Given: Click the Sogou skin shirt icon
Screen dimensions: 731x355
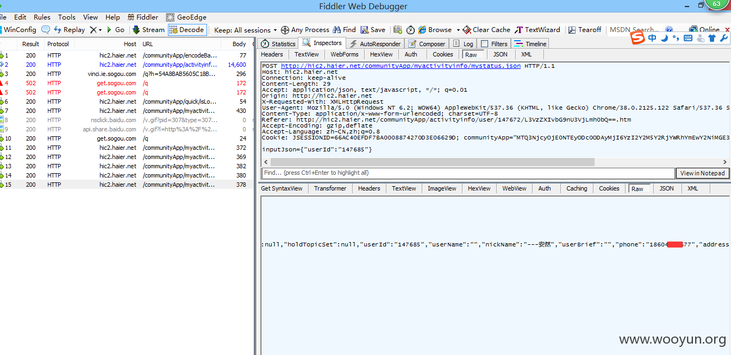Looking at the screenshot, I should point(711,38).
